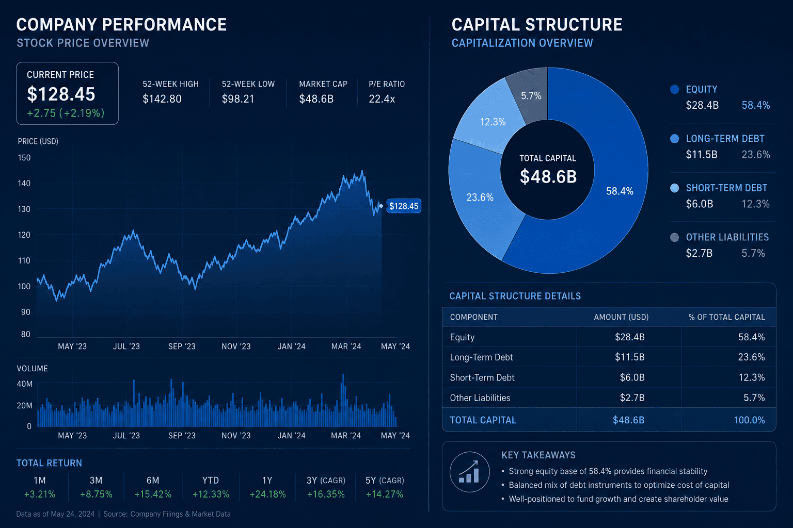Viewport: 793px width, 528px height.
Task: Click the Total Capital $48.6B donut center
Action: click(548, 170)
